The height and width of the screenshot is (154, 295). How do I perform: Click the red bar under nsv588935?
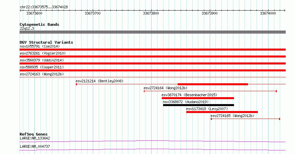click(152, 70)
